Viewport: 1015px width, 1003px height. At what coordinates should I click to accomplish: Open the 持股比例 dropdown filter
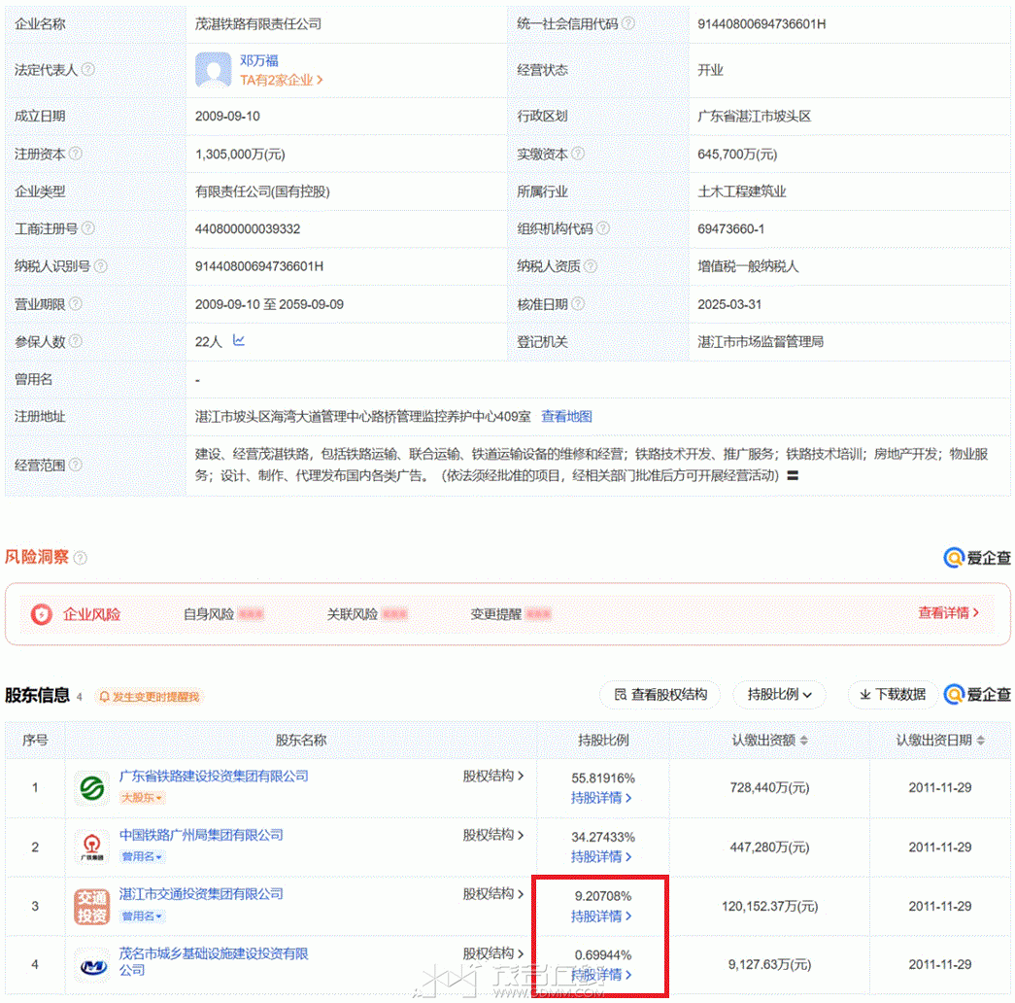(x=779, y=695)
